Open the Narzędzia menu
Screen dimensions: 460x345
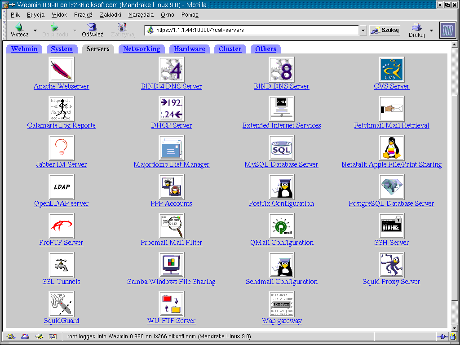tap(141, 15)
